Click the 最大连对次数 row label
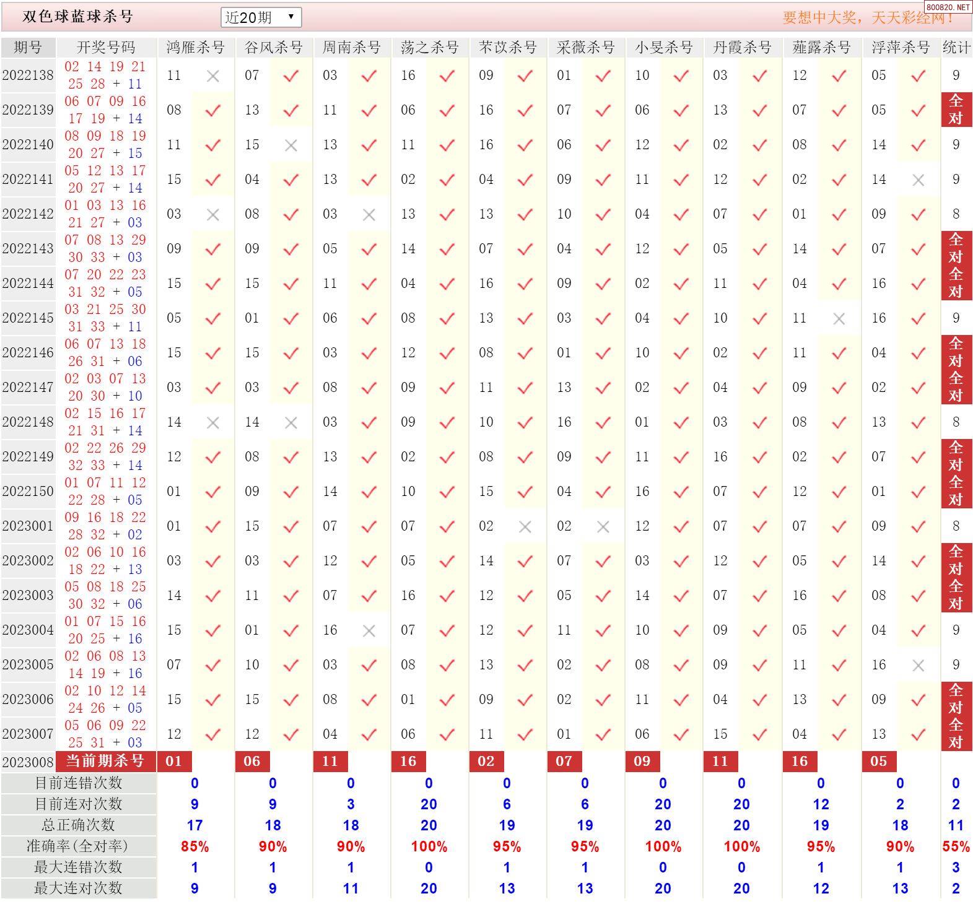The image size is (973, 904). pos(79,889)
